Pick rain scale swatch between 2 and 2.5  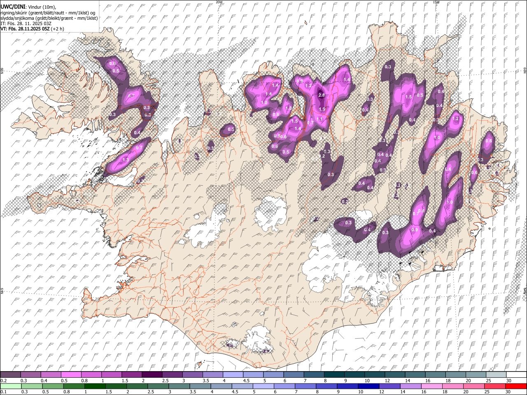click(137, 386)
